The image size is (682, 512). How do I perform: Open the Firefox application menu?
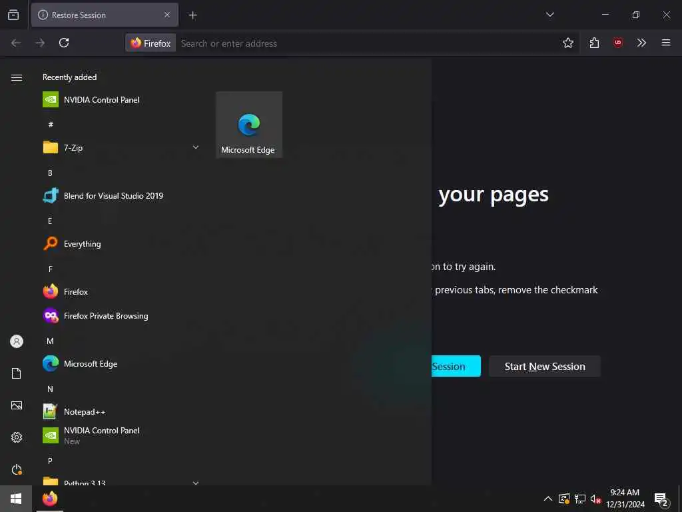666,43
